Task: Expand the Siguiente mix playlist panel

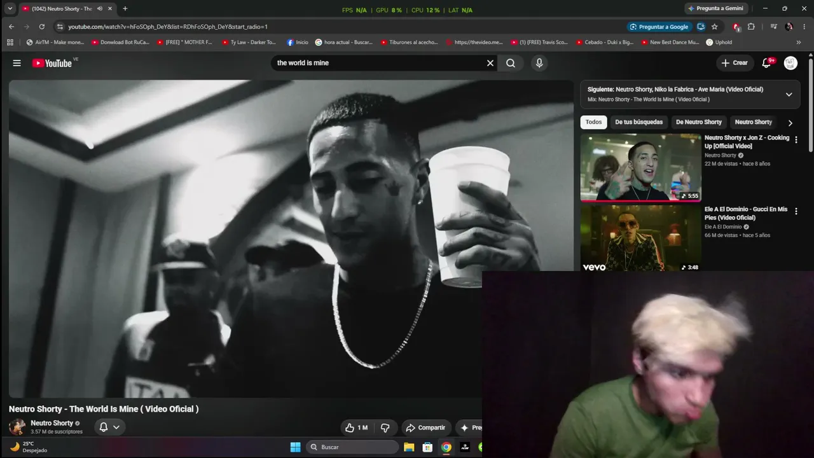Action: pyautogui.click(x=789, y=94)
